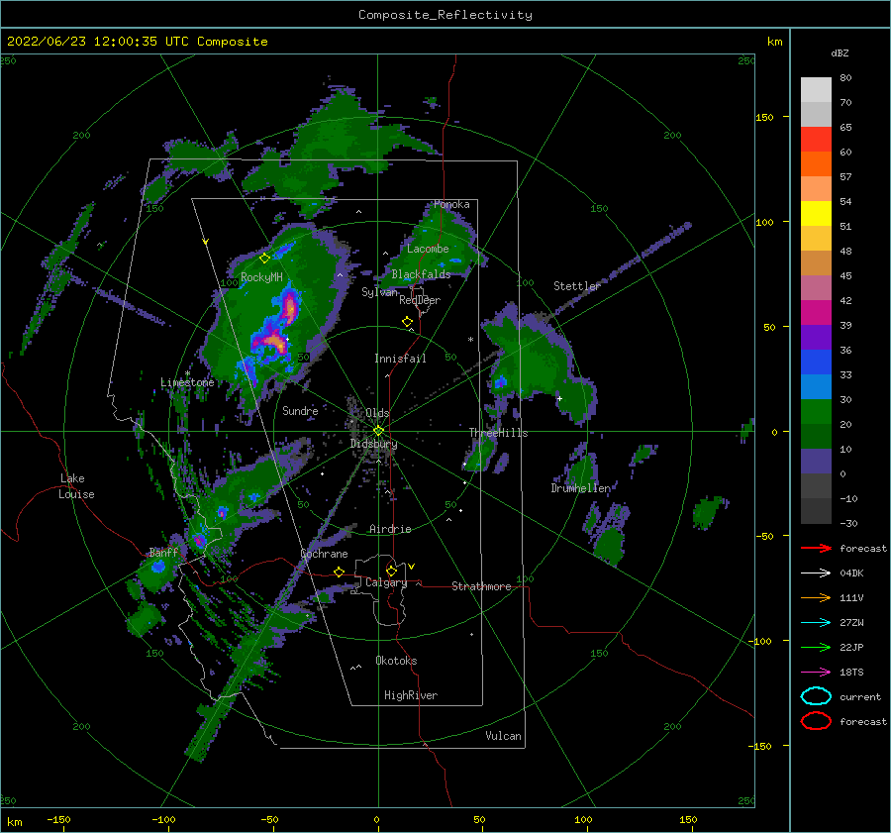This screenshot has width=891, height=833.
Task: Select the white 70-80 dBZ swatch
Action: pyautogui.click(x=816, y=90)
